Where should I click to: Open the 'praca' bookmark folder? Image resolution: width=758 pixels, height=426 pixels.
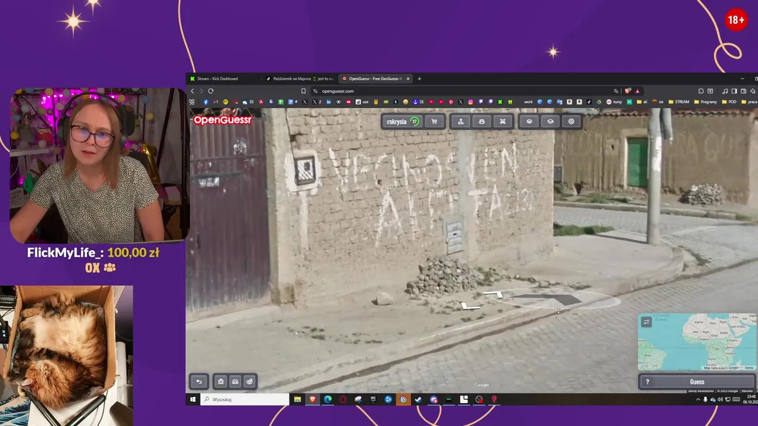tap(749, 102)
